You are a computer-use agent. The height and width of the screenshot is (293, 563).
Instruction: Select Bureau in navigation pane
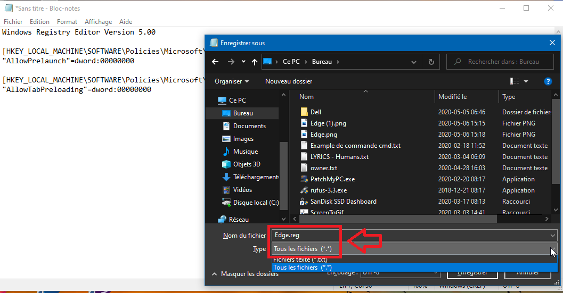pyautogui.click(x=243, y=113)
